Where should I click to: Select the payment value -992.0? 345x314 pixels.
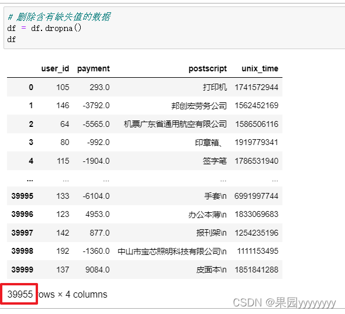click(98, 142)
